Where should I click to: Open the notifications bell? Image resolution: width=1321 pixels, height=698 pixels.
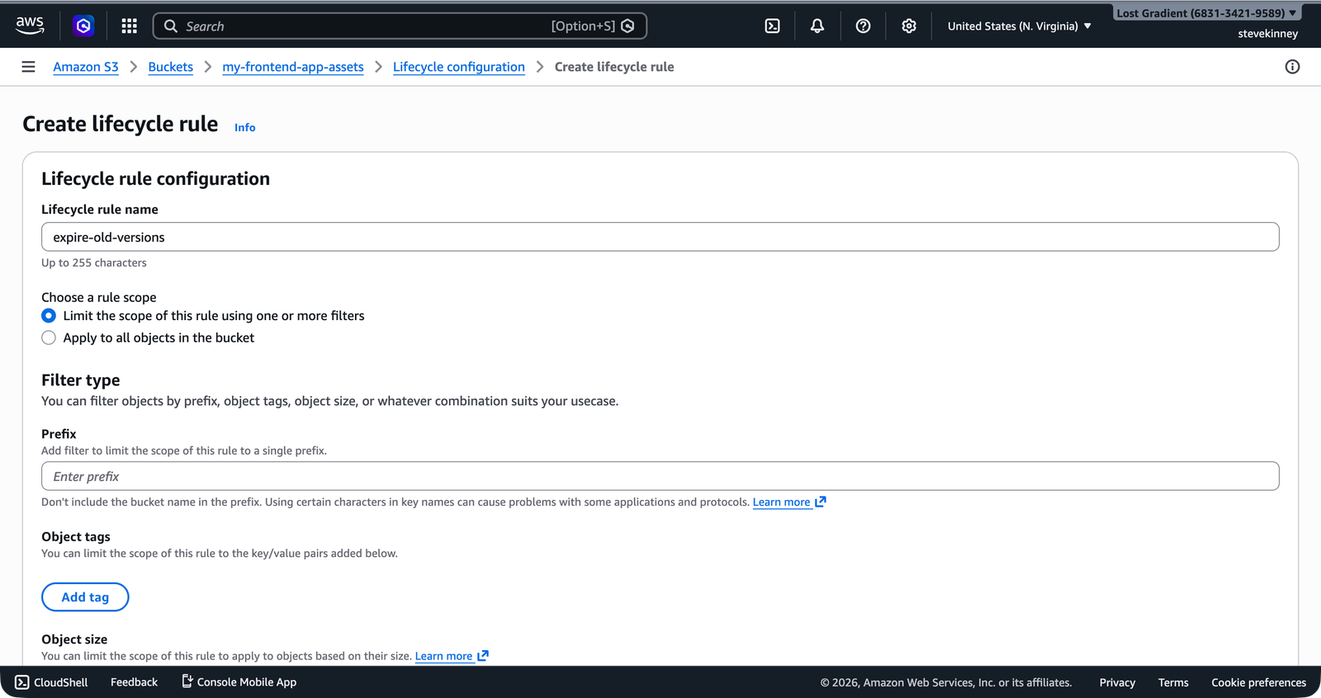(x=817, y=26)
